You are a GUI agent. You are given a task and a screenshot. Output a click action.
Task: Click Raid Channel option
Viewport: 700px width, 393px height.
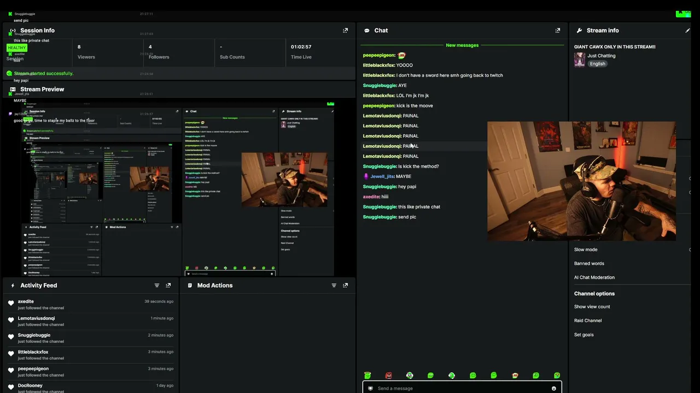588,320
